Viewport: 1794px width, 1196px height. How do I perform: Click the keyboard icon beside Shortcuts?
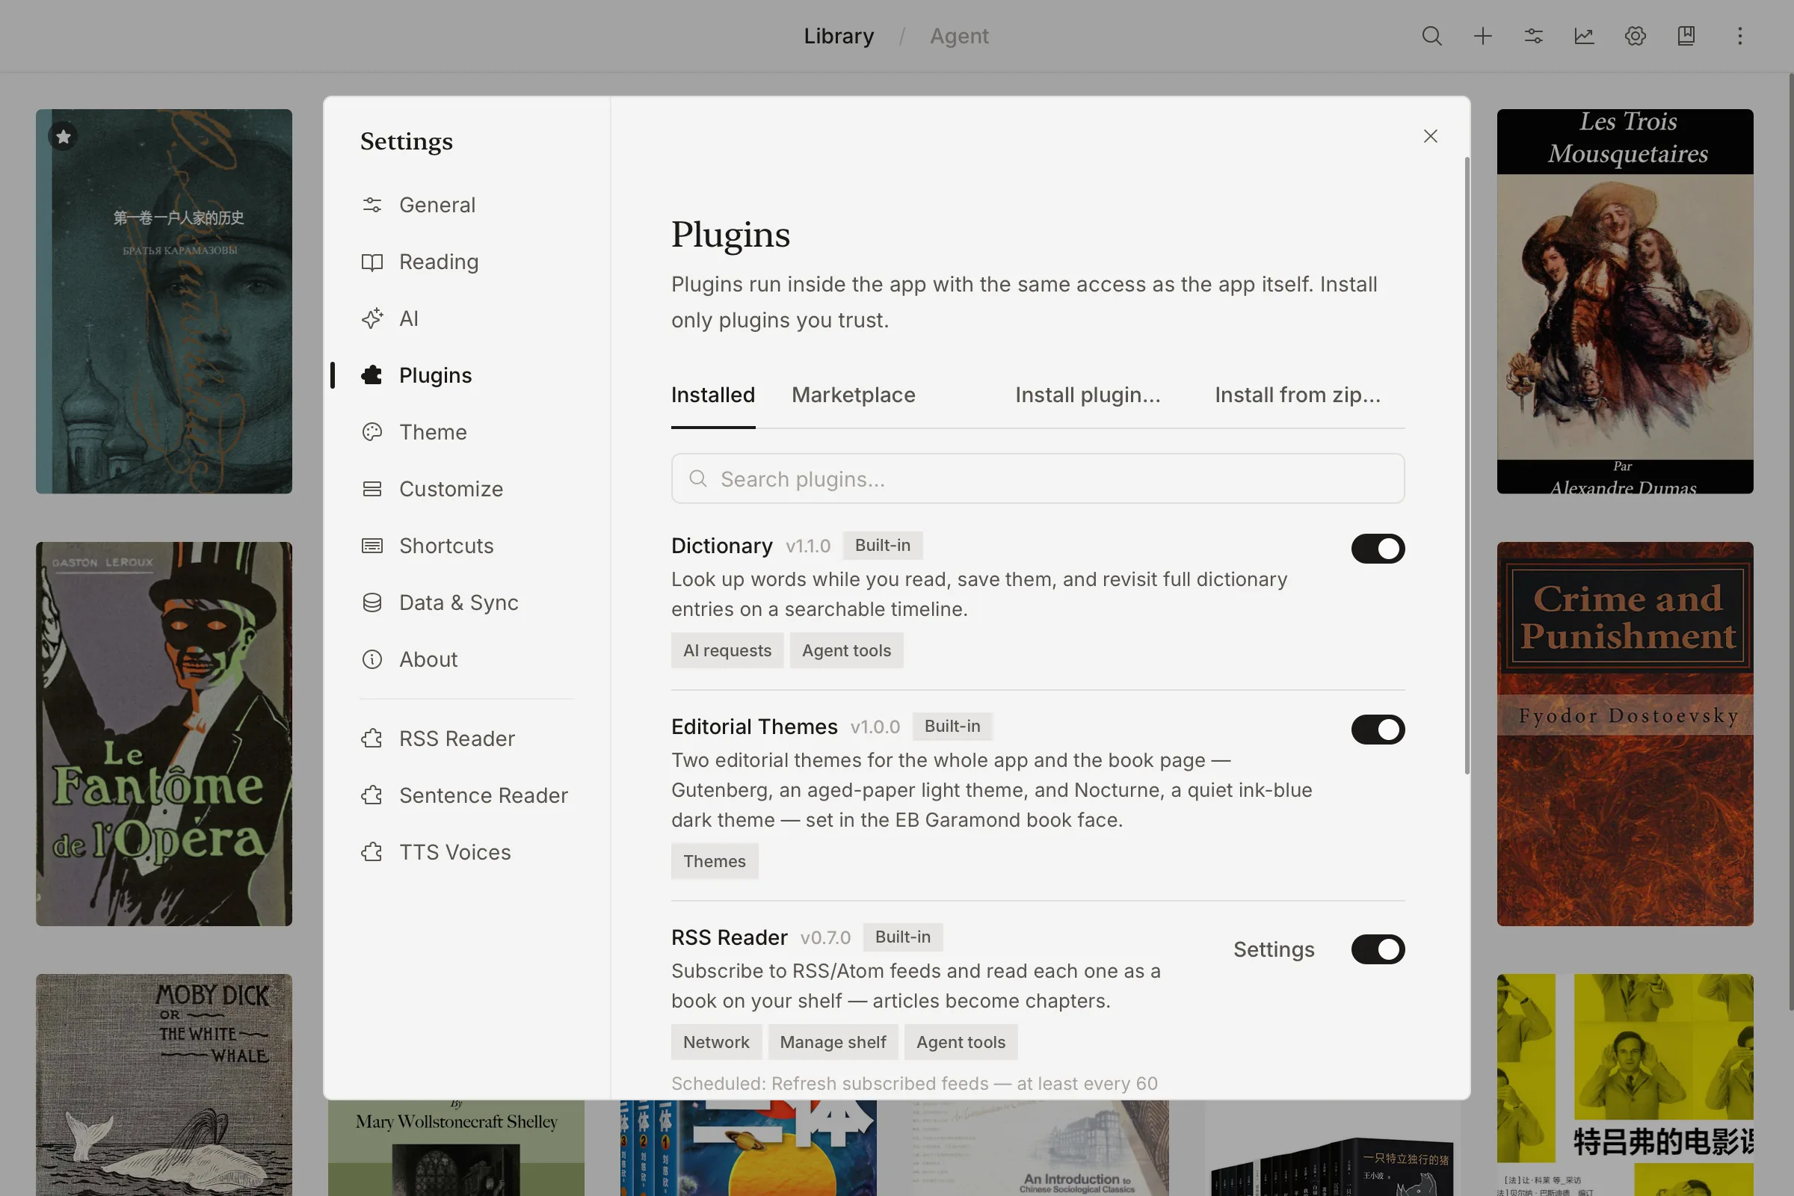(372, 546)
